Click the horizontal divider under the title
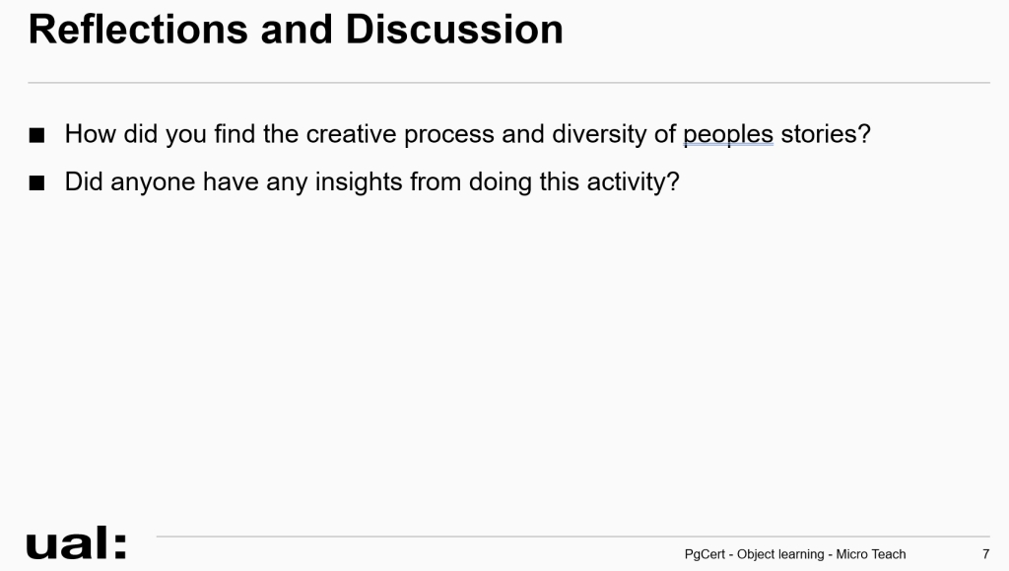The height and width of the screenshot is (571, 1009). tap(508, 83)
